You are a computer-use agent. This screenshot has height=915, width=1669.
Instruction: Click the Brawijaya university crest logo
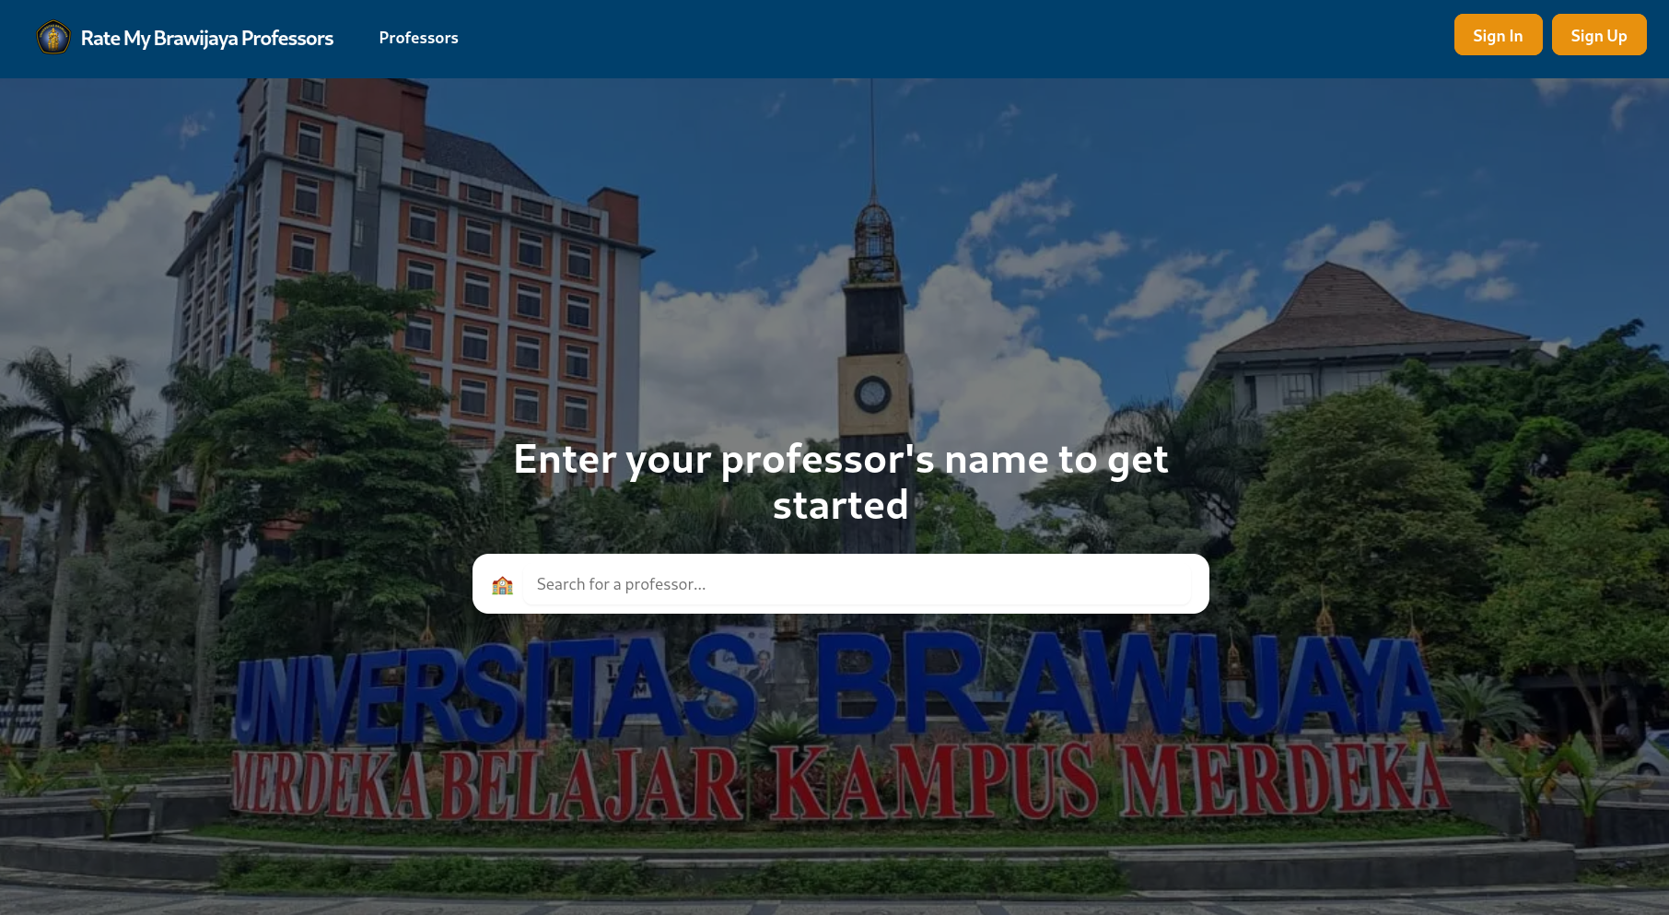pyautogui.click(x=53, y=38)
